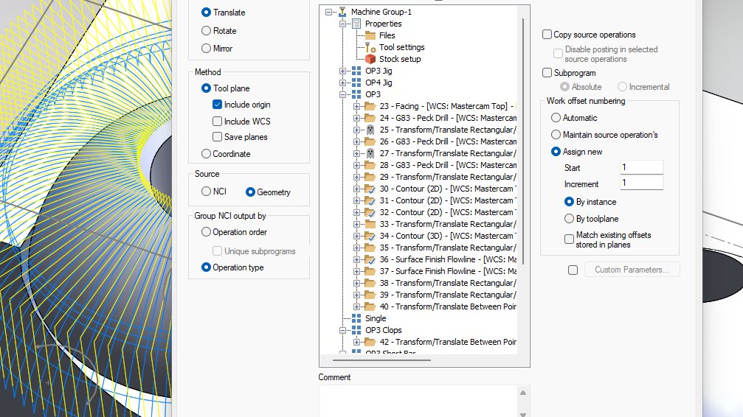
Task: Expand the OP3 Jig group
Action: [x=342, y=71]
